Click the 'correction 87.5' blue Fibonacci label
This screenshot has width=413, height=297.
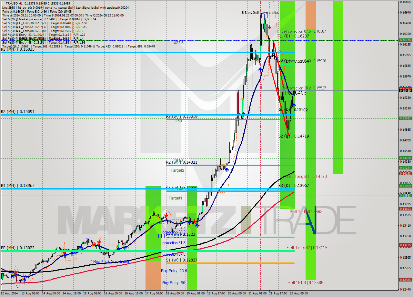174,254
